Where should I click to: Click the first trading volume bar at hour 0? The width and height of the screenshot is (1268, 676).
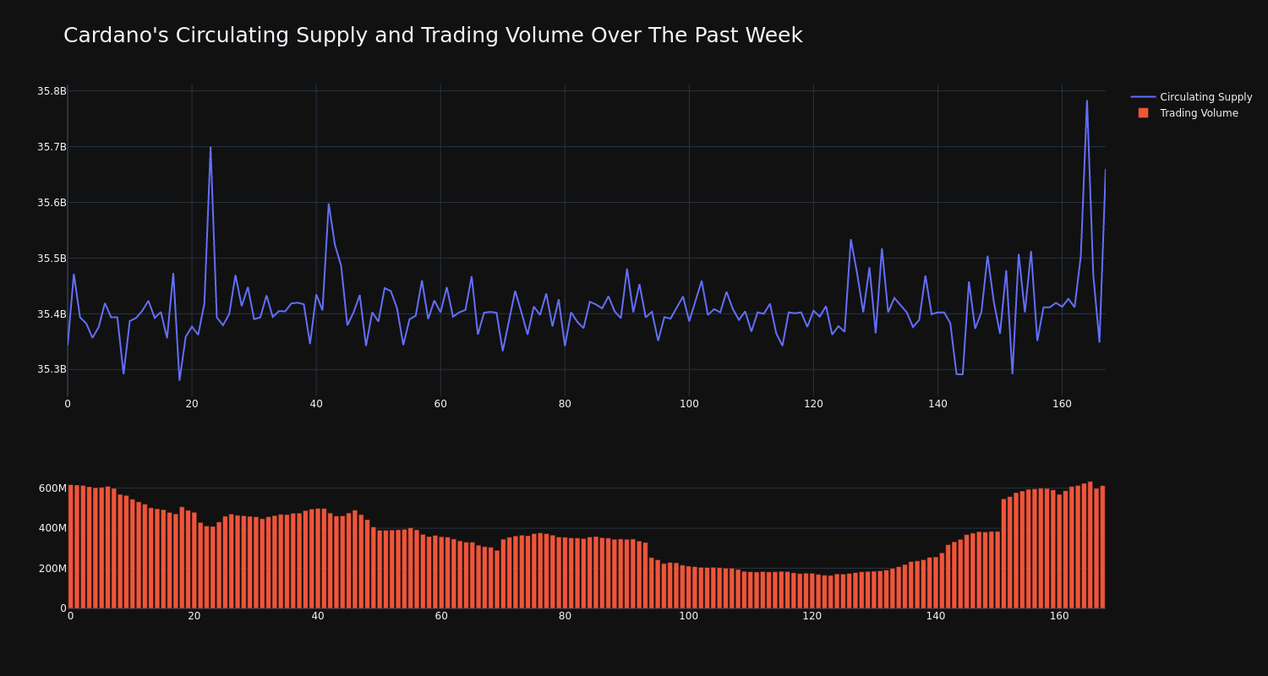pyautogui.click(x=70, y=547)
